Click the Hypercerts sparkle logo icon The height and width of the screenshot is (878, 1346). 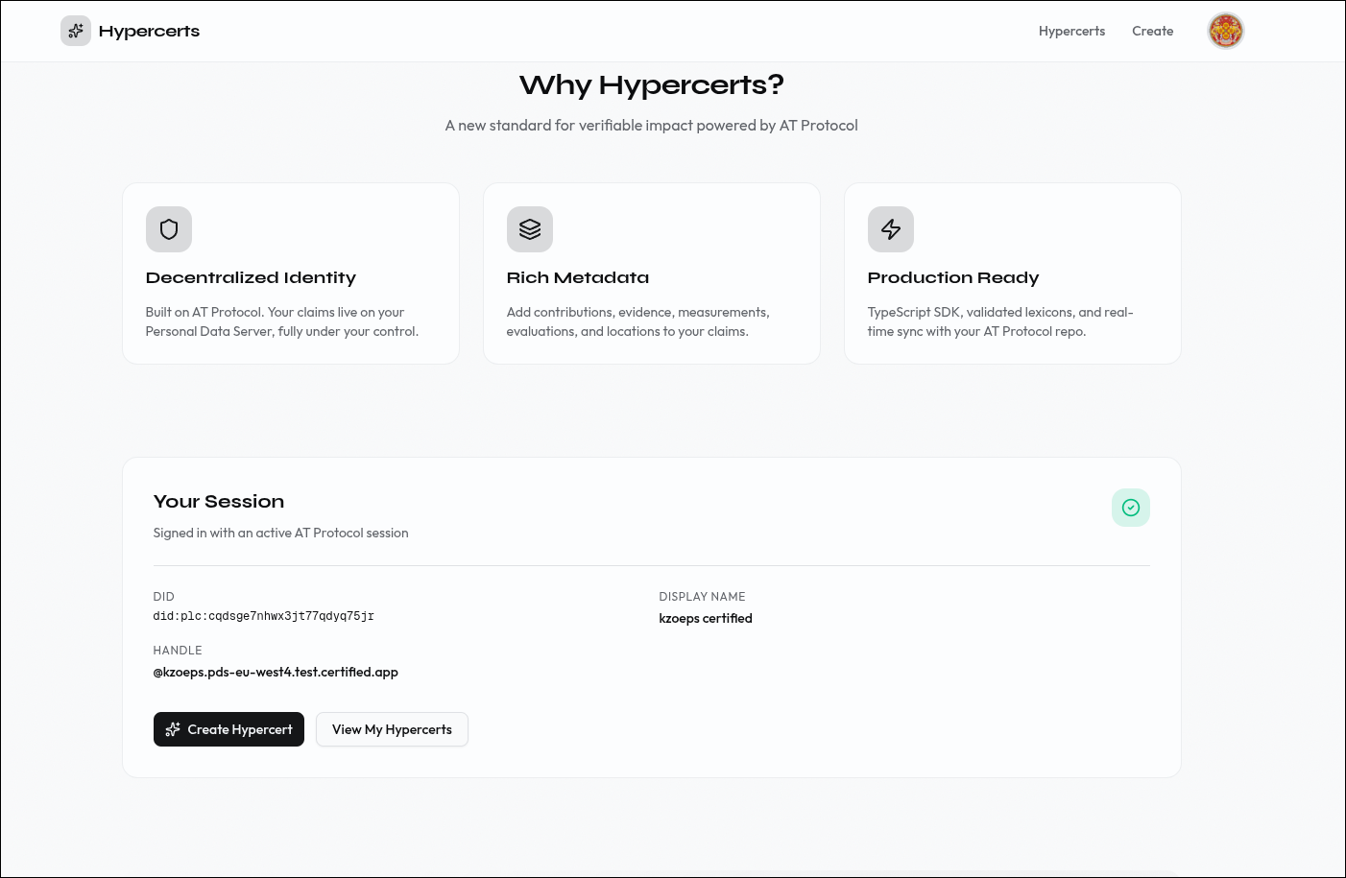(x=76, y=31)
